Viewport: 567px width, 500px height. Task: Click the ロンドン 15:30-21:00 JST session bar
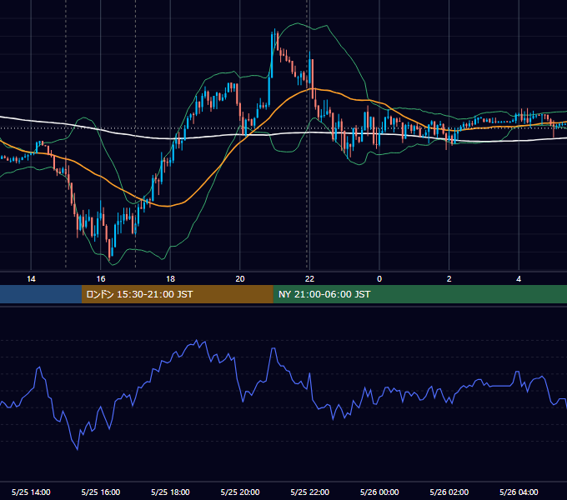pos(177,294)
